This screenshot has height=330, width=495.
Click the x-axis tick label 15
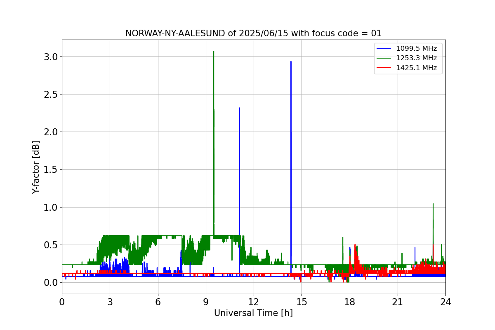302,302
